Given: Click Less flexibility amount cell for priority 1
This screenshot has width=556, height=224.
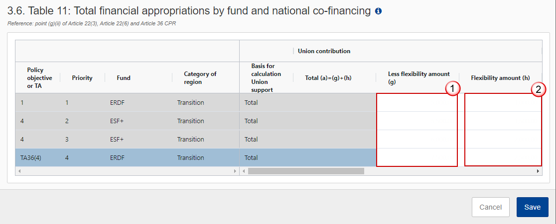Looking at the screenshot, I should pos(417,103).
